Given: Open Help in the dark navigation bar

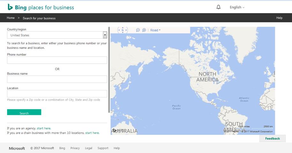Looking at the screenshot, I should pos(279,18).
